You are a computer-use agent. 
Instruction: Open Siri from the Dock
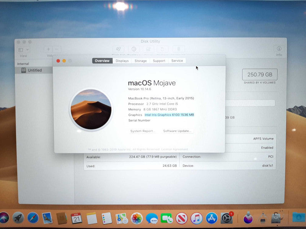[4, 218]
